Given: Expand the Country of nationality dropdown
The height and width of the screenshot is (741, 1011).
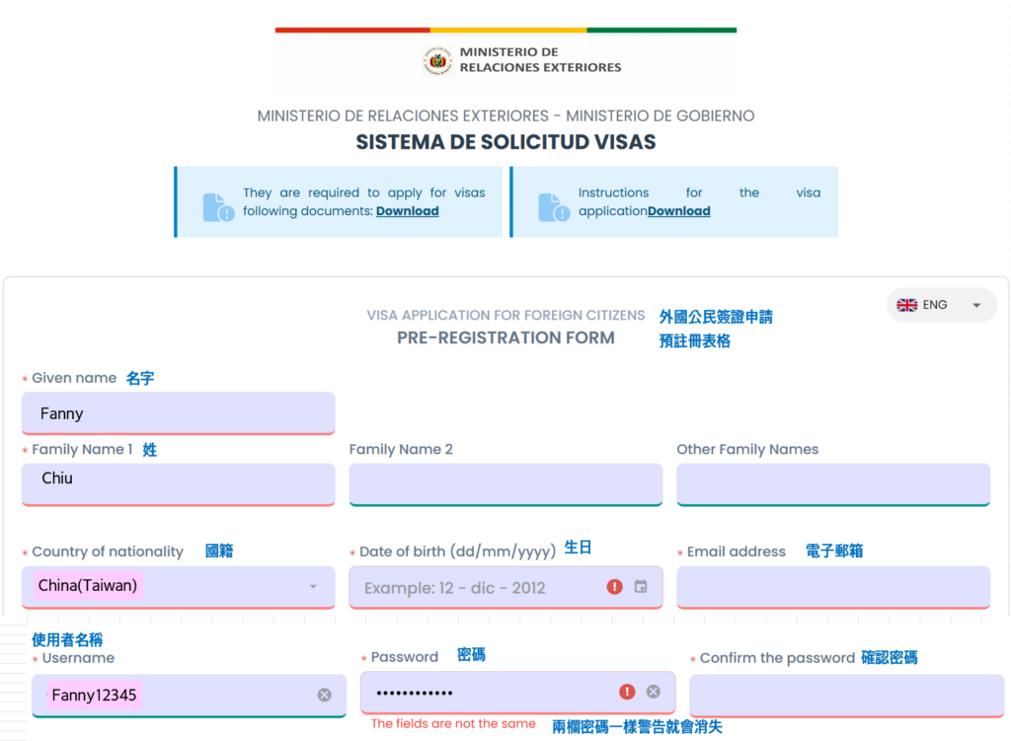Looking at the screenshot, I should coord(313,586).
